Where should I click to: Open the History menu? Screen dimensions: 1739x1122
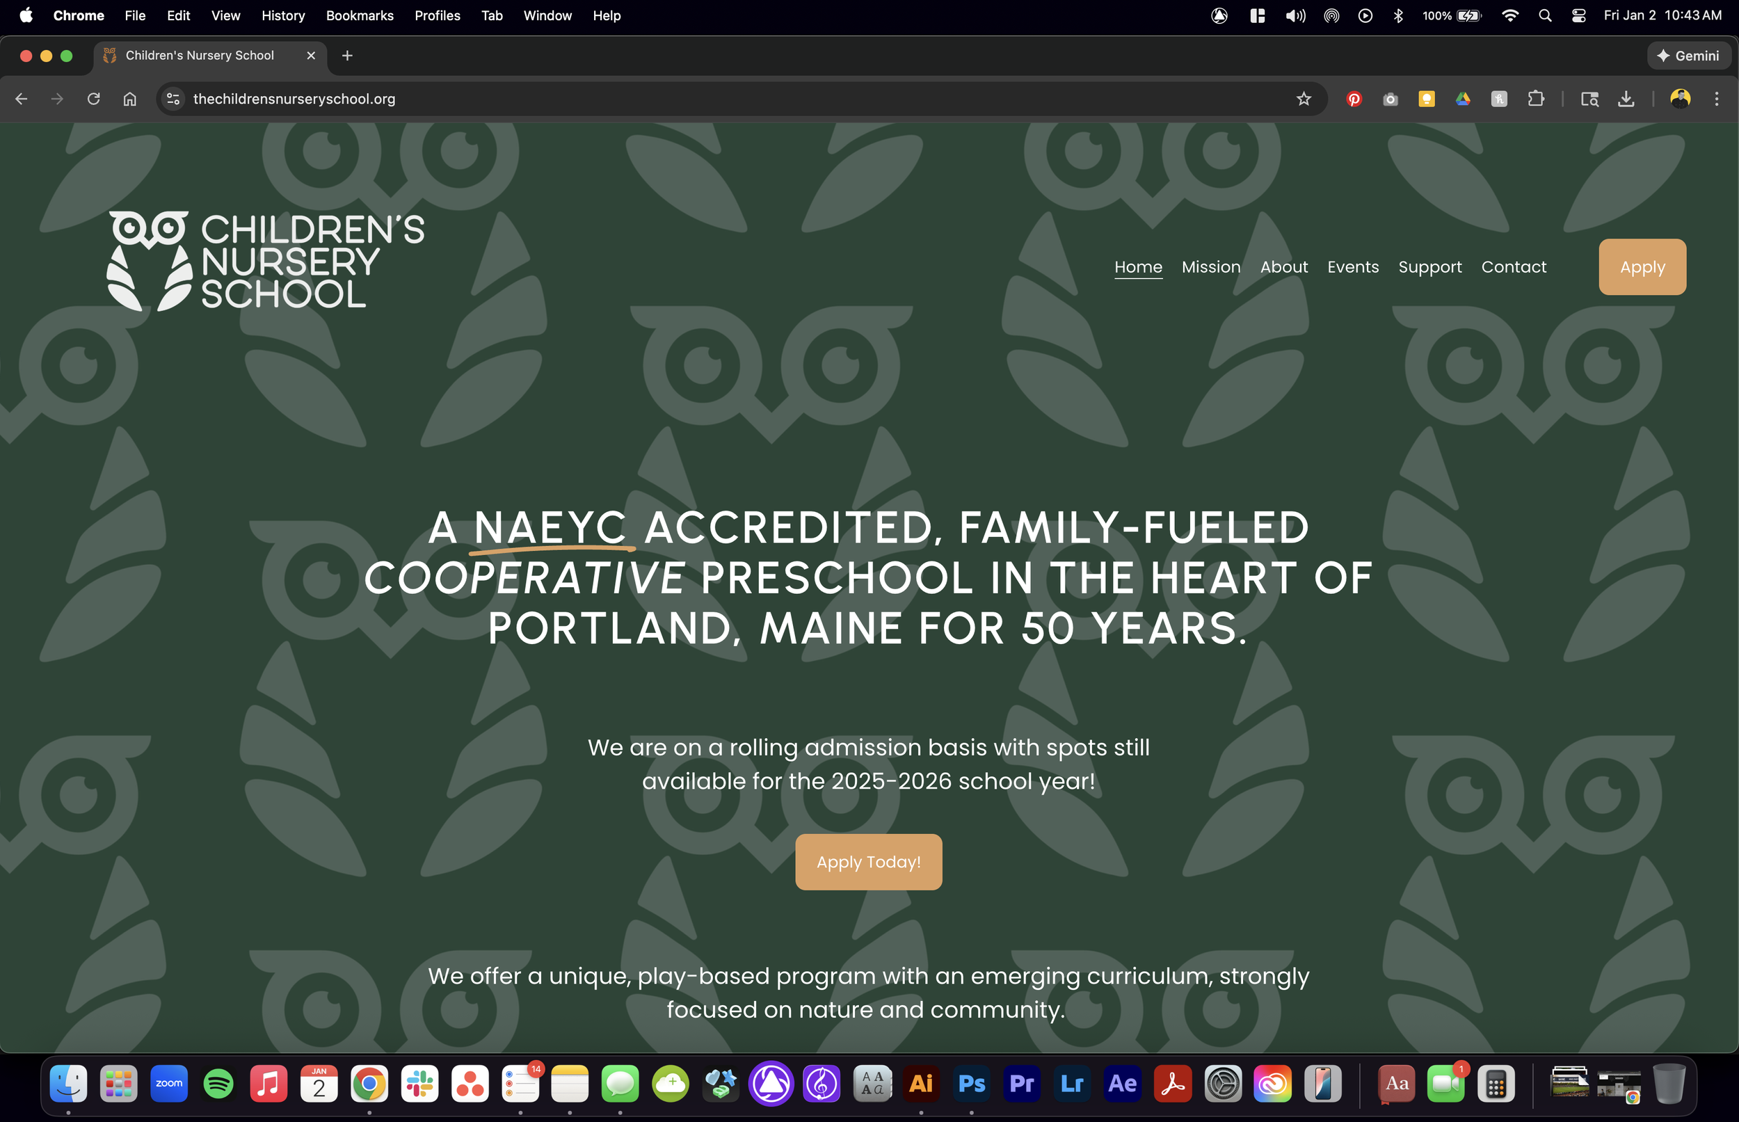(x=282, y=15)
